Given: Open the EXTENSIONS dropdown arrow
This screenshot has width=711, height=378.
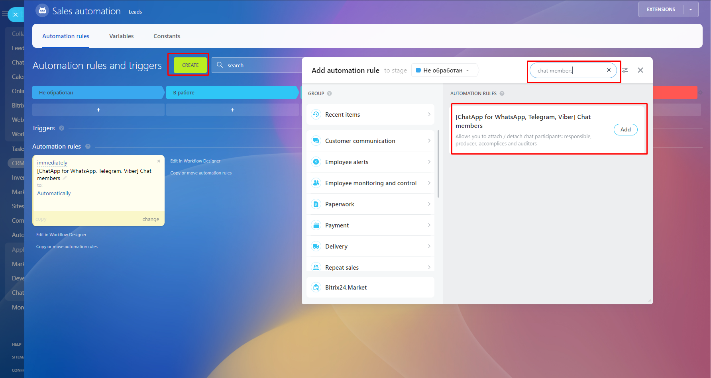Looking at the screenshot, I should coord(691,10).
